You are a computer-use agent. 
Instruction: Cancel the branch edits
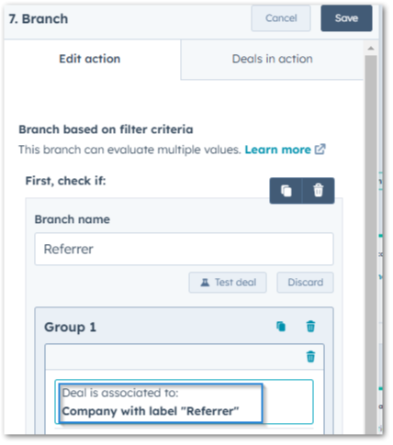coord(281,18)
